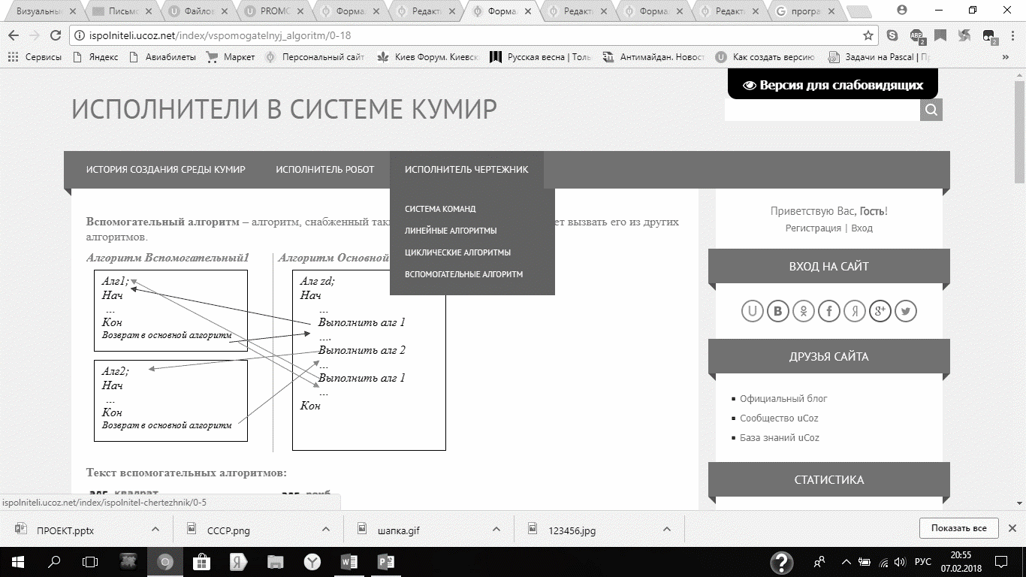The width and height of the screenshot is (1026, 577).
Task: Log in via Facebook icon
Action: coord(828,311)
